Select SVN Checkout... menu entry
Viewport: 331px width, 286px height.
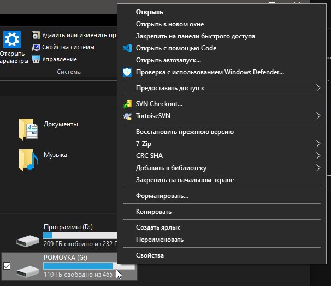click(222, 104)
